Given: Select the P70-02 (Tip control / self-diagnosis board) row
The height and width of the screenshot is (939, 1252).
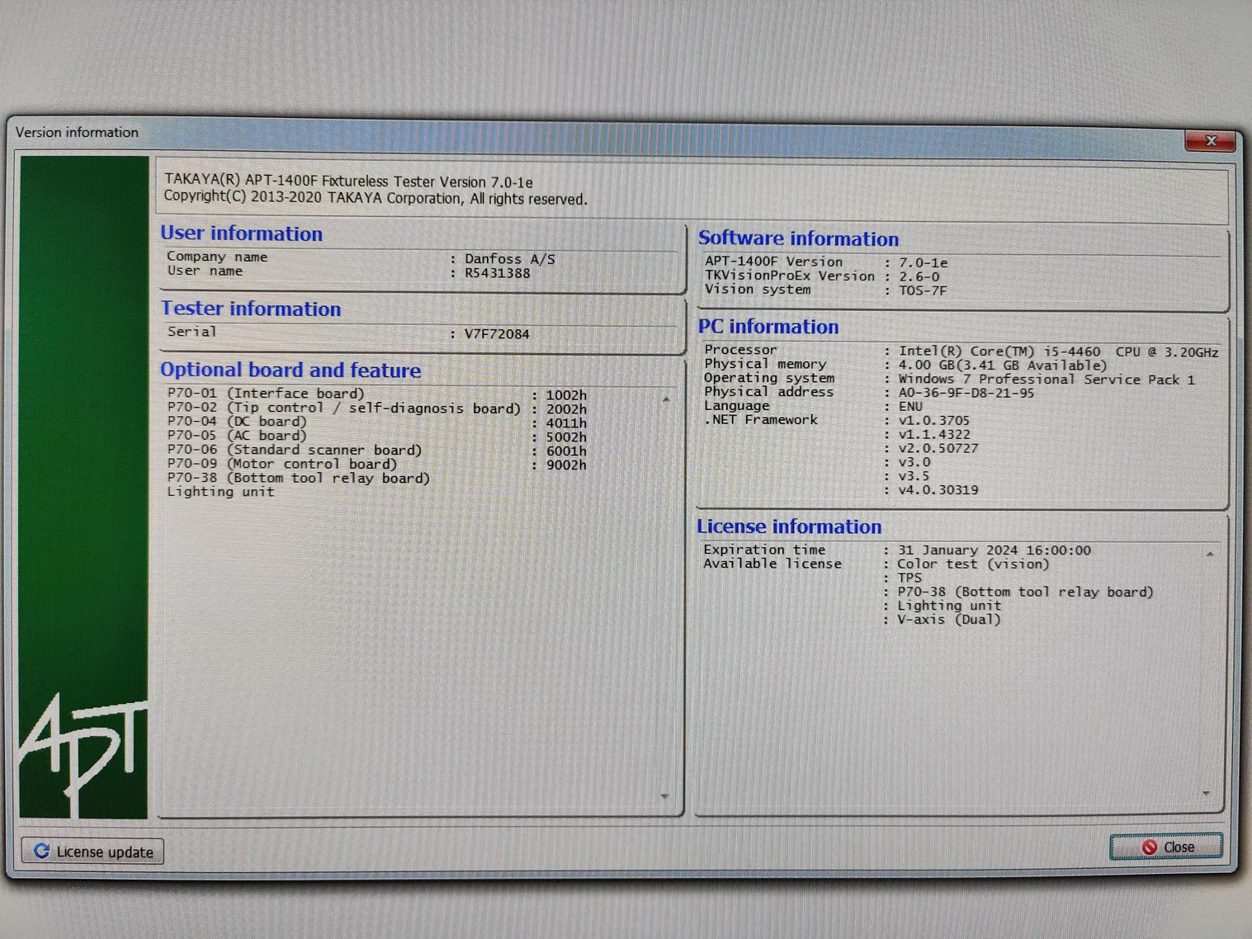Looking at the screenshot, I should (377, 408).
